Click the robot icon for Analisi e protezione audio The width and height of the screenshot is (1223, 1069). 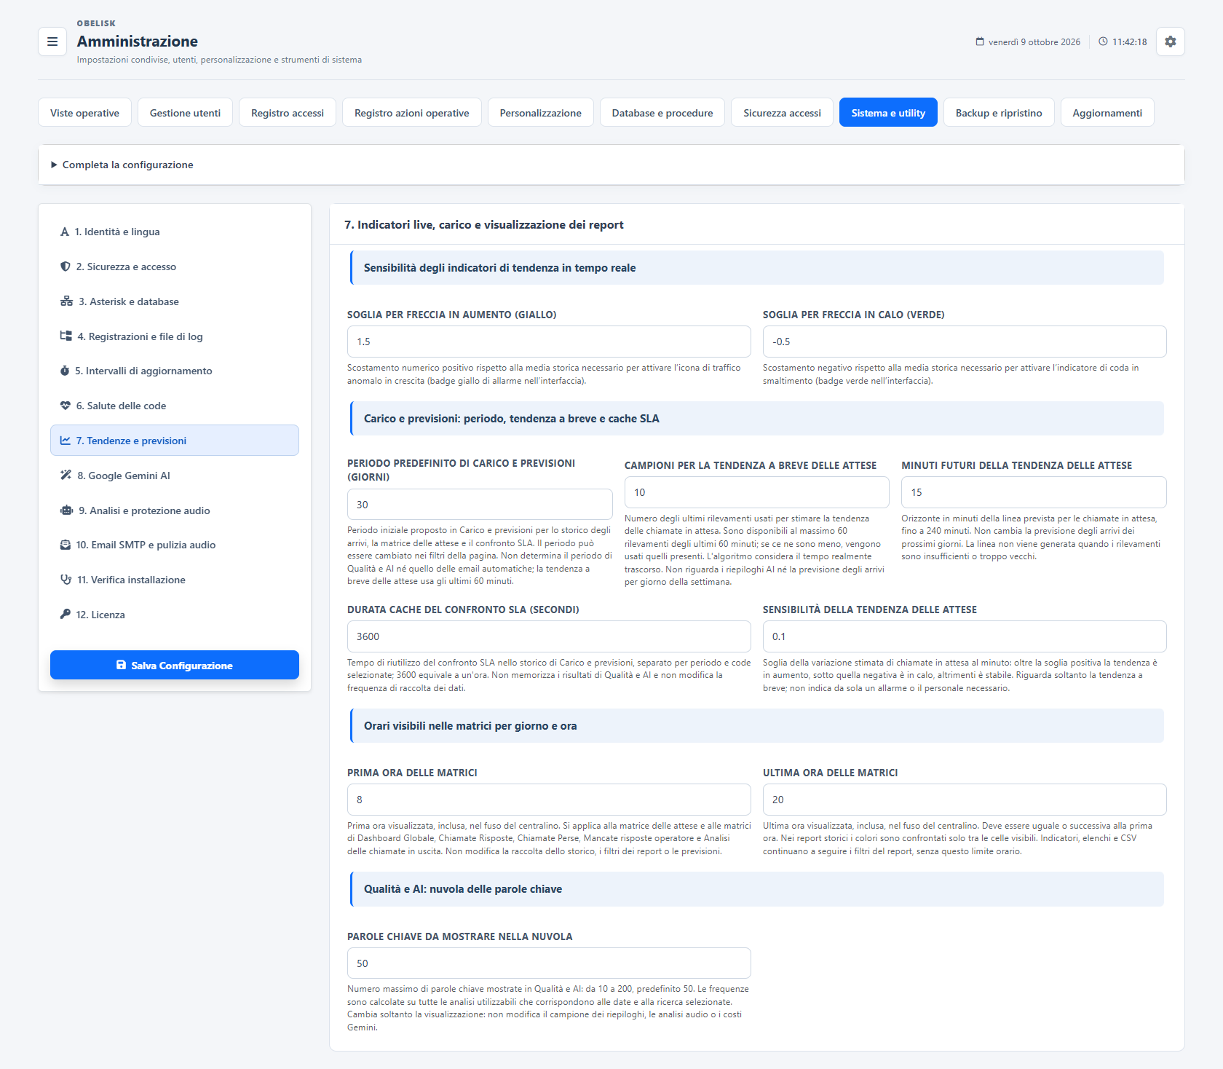[67, 510]
